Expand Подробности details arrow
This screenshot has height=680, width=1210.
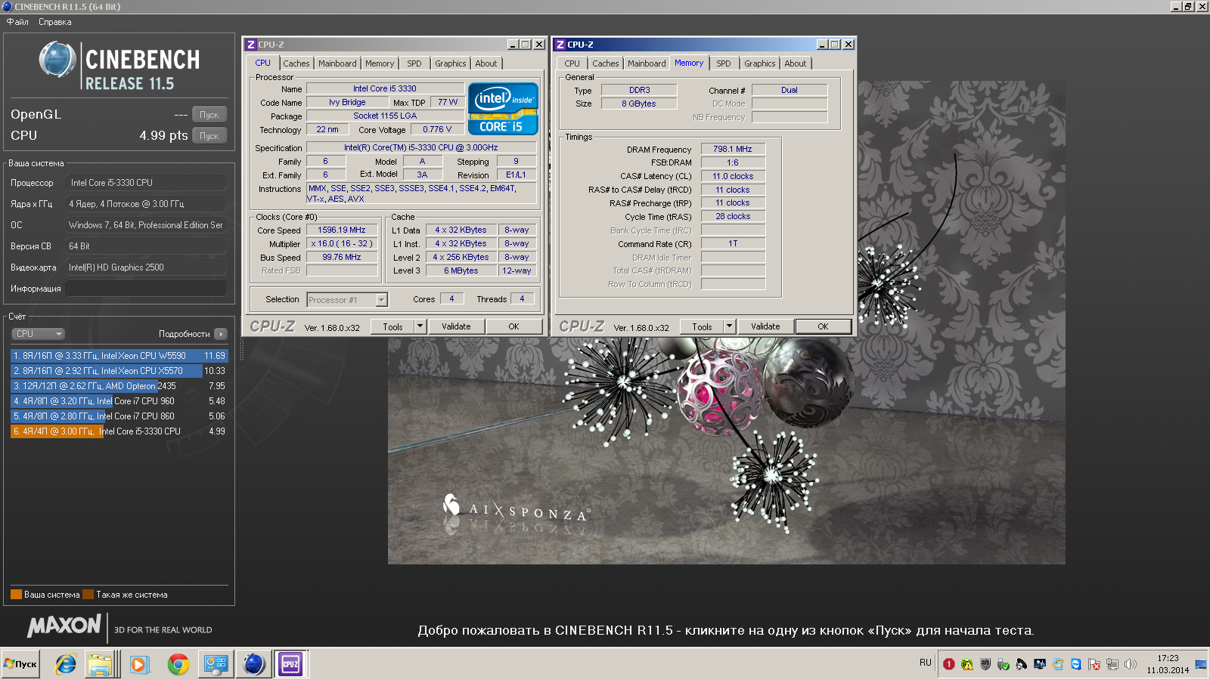[221, 334]
